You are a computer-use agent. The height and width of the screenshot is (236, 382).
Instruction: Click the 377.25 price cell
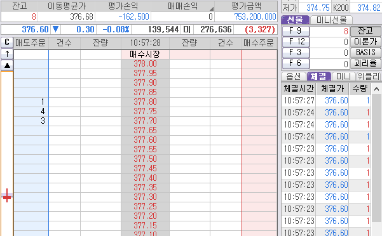[x=145, y=206]
